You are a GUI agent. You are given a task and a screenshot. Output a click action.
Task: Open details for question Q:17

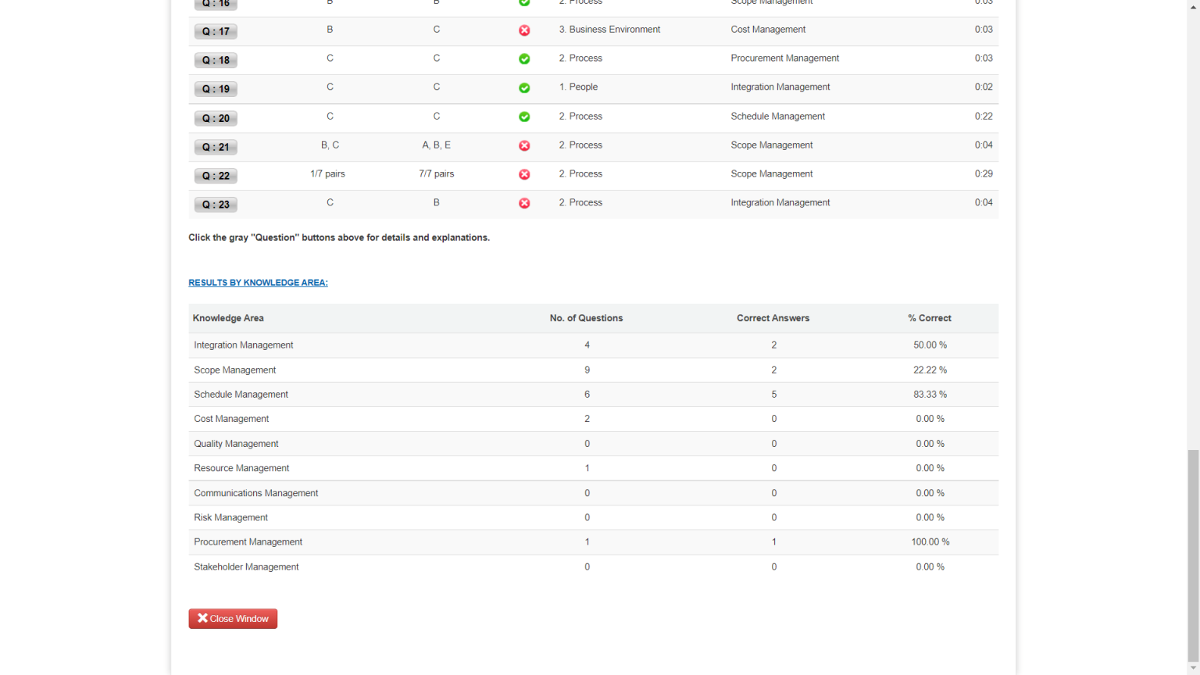216,32
